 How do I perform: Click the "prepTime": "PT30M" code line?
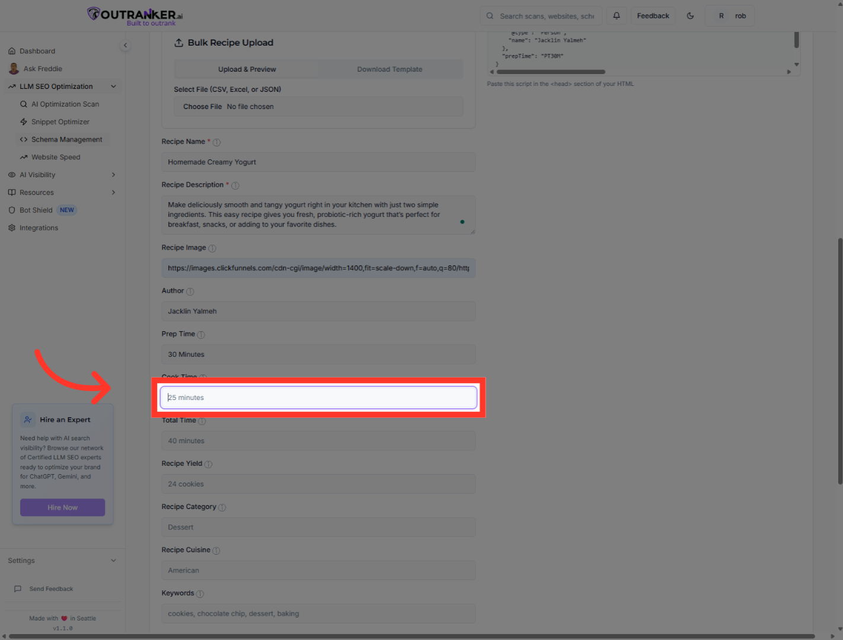point(533,56)
